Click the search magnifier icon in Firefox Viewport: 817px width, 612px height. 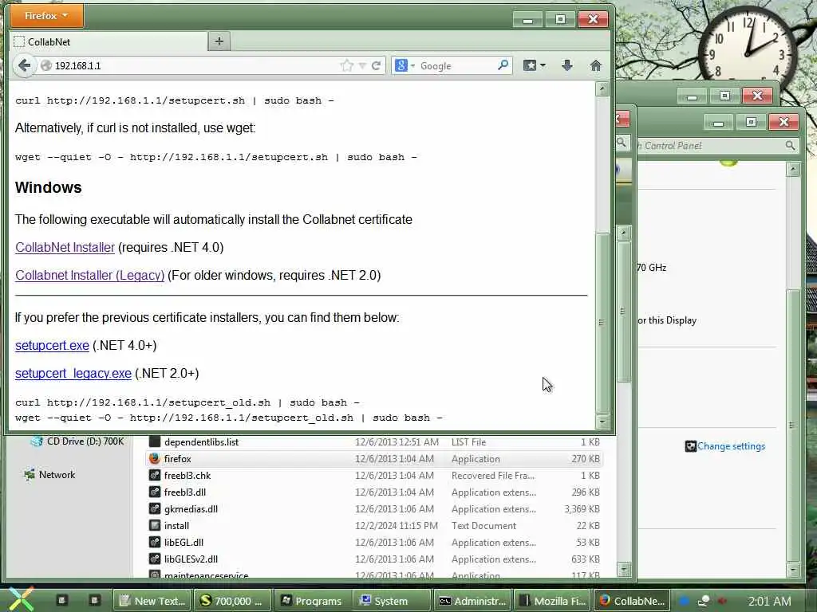point(503,65)
